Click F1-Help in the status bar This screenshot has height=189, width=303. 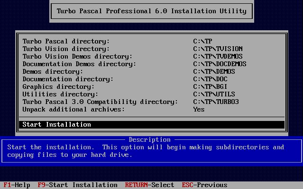click(17, 185)
